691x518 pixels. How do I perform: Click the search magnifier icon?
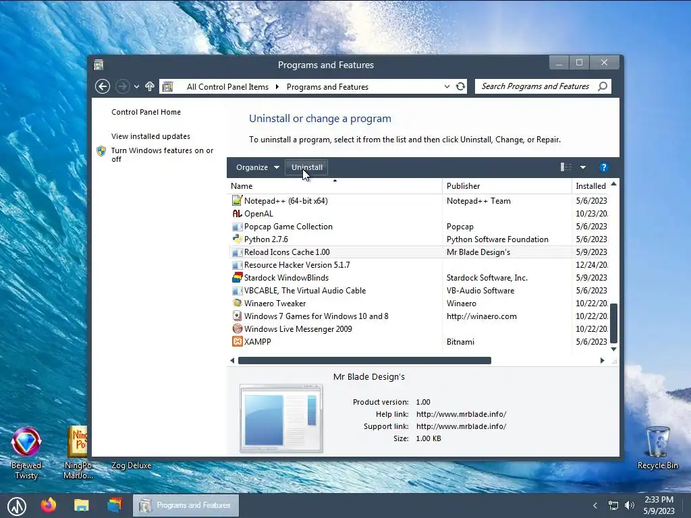(603, 86)
